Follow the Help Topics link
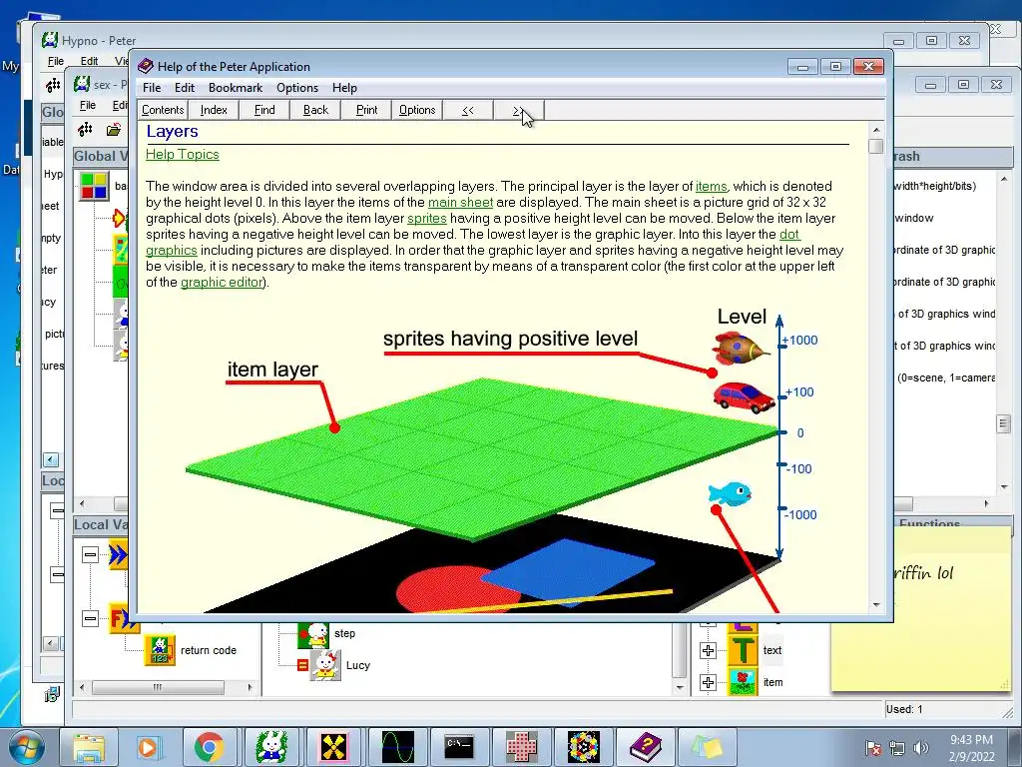The width and height of the screenshot is (1022, 767). 183,154
